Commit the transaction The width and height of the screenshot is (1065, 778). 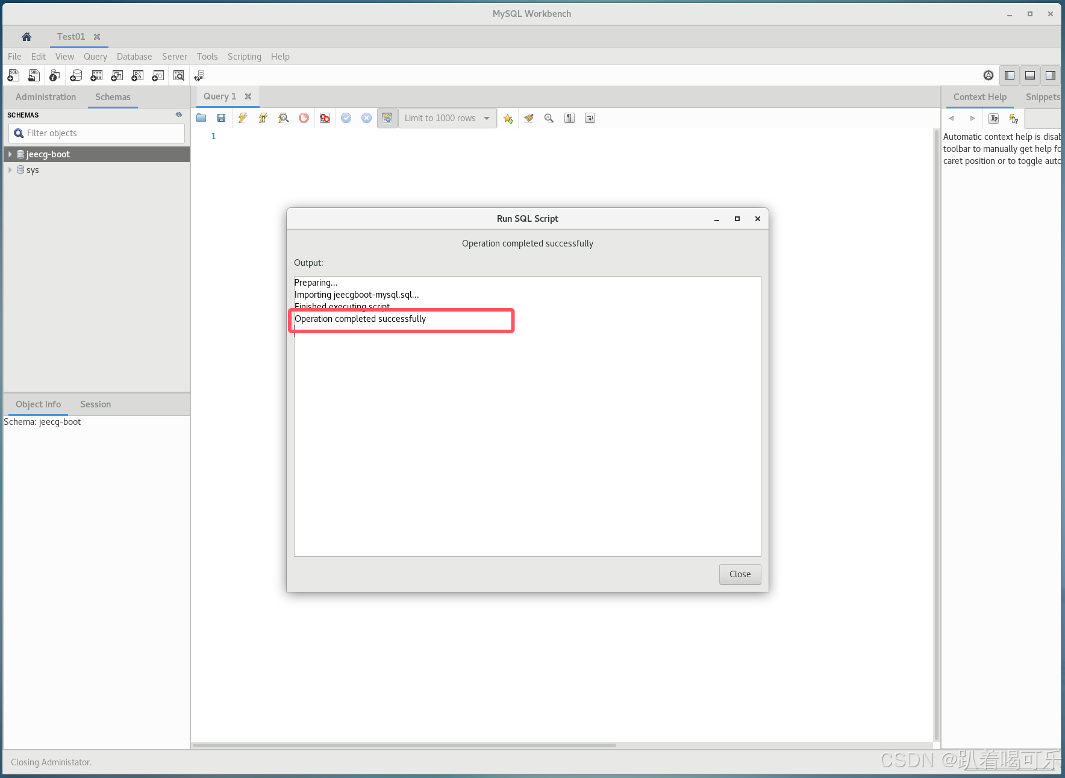click(x=346, y=118)
